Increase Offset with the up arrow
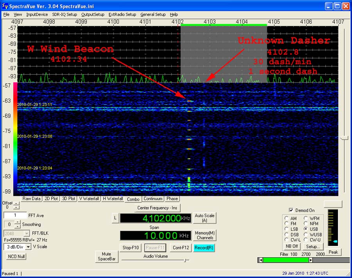Image resolution: width=352 pixels, height=278 pixels. point(16,203)
